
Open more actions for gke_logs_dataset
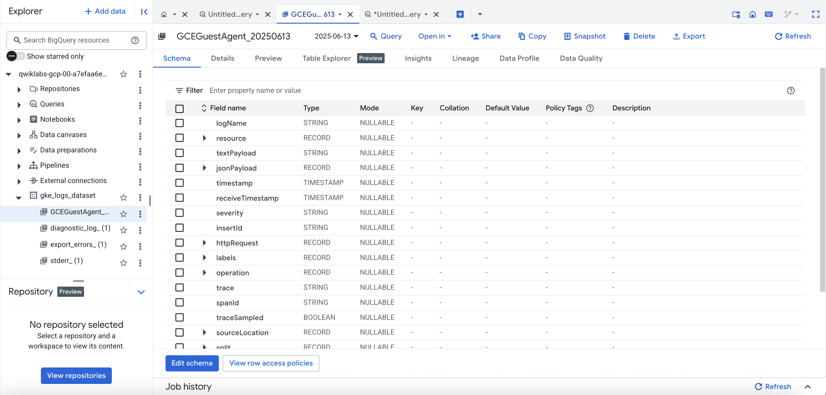pyautogui.click(x=140, y=197)
